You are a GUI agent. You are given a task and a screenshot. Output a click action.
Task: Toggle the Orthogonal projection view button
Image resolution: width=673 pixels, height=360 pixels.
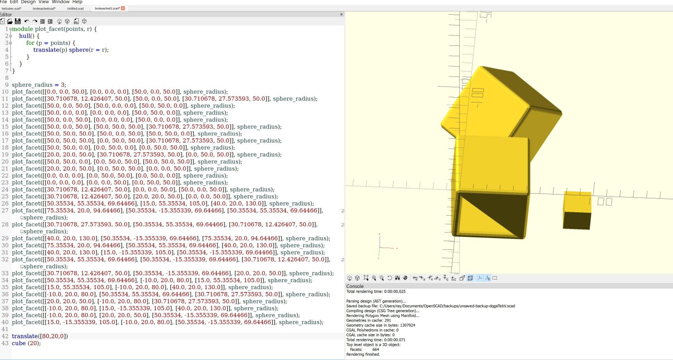pyautogui.click(x=470, y=278)
